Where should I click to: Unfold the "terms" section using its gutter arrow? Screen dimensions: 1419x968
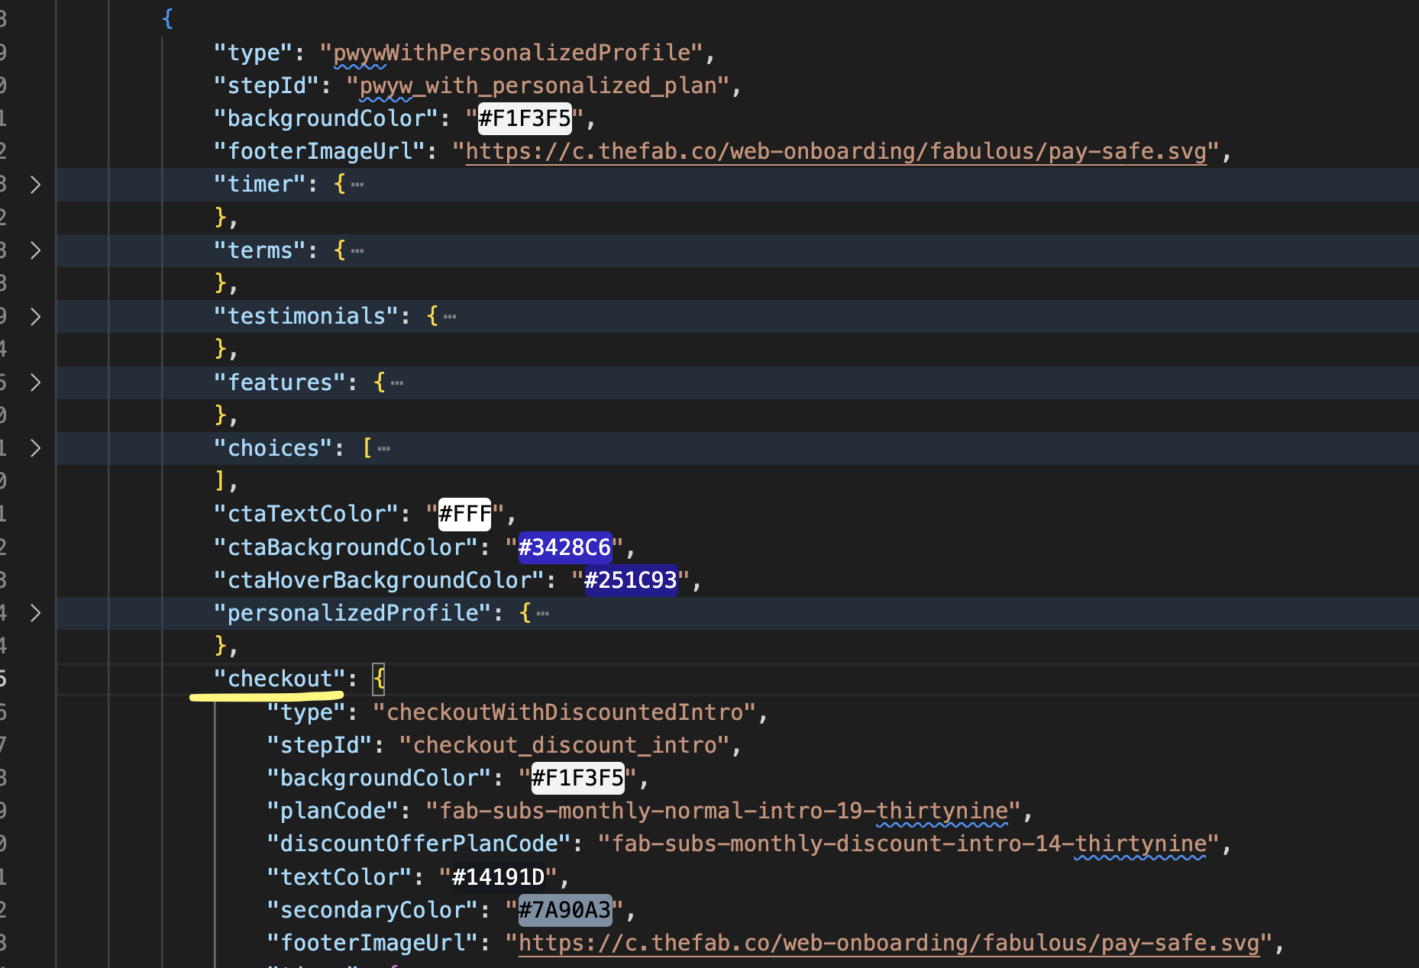pyautogui.click(x=35, y=250)
